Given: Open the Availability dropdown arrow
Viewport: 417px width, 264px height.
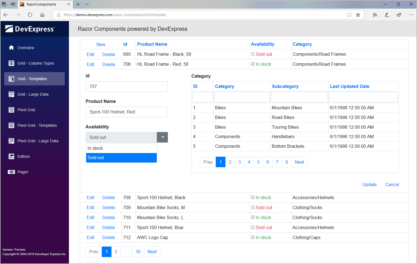Looking at the screenshot, I should [x=162, y=137].
